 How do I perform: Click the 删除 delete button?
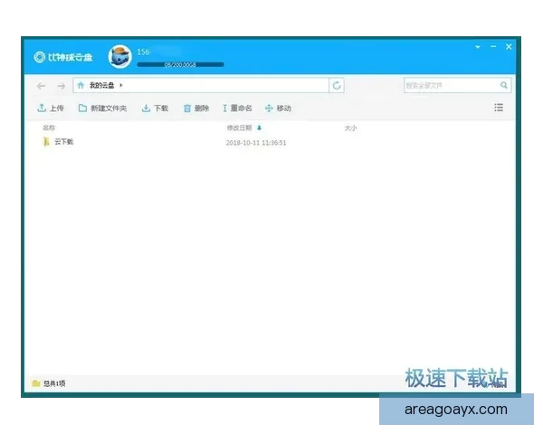pos(196,108)
